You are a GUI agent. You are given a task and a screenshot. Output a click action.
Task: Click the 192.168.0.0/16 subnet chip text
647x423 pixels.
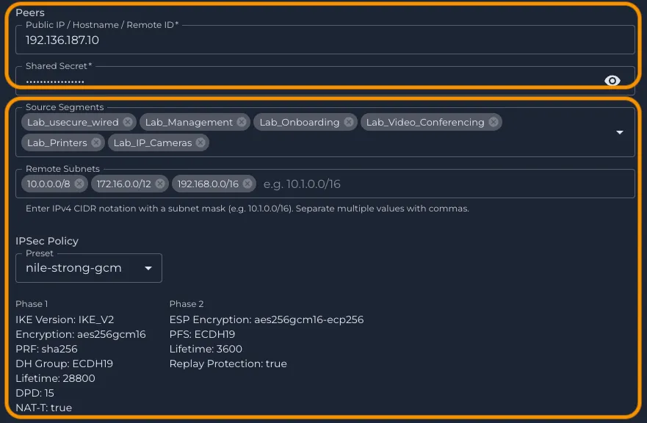pos(208,184)
